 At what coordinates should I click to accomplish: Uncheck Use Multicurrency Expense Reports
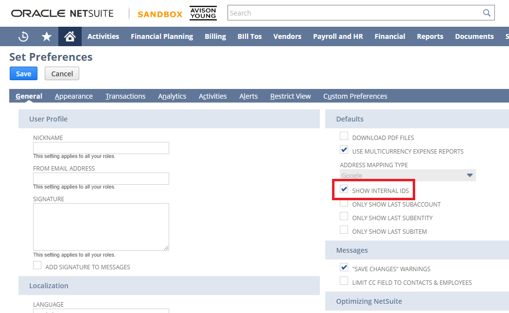pyautogui.click(x=344, y=150)
